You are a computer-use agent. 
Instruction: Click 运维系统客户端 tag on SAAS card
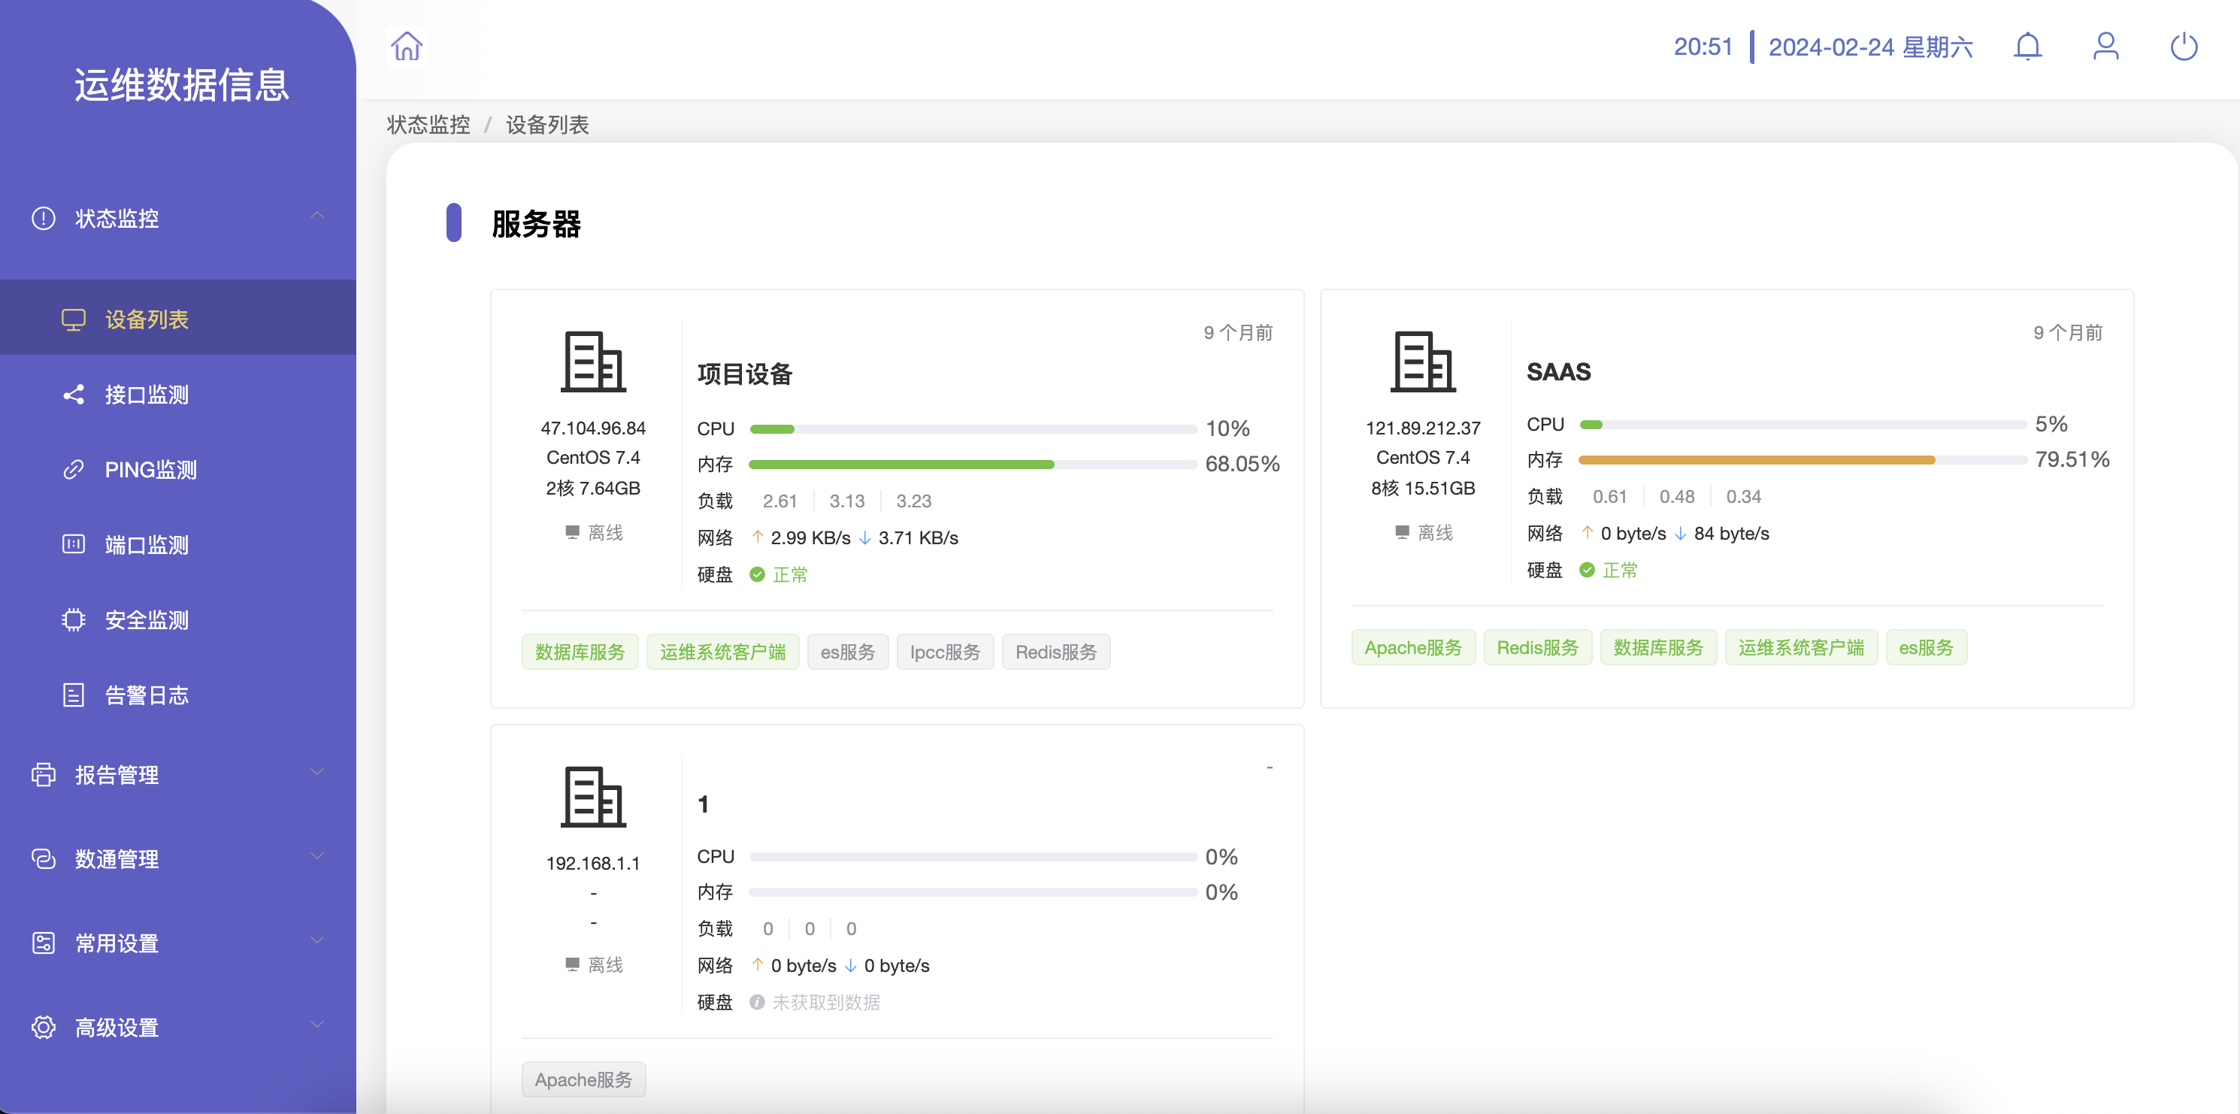coord(1800,647)
